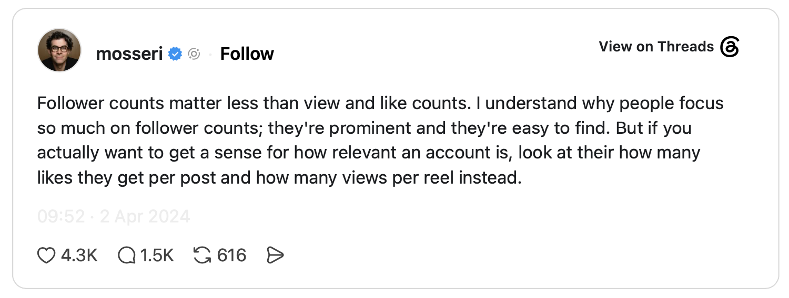789x298 pixels.
Task: Click the post line starting 'Follower counts matter'
Action: (x=380, y=103)
